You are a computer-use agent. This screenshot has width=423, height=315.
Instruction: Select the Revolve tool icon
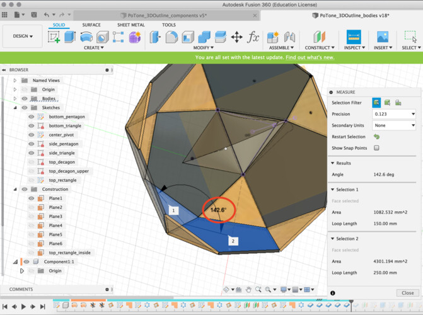86,37
